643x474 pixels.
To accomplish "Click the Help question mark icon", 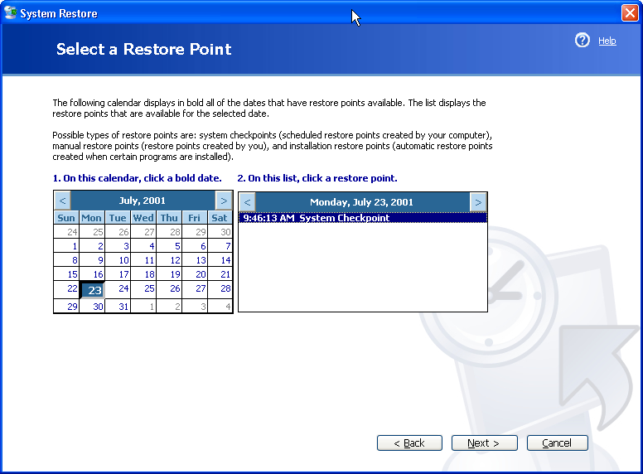I will [x=583, y=40].
